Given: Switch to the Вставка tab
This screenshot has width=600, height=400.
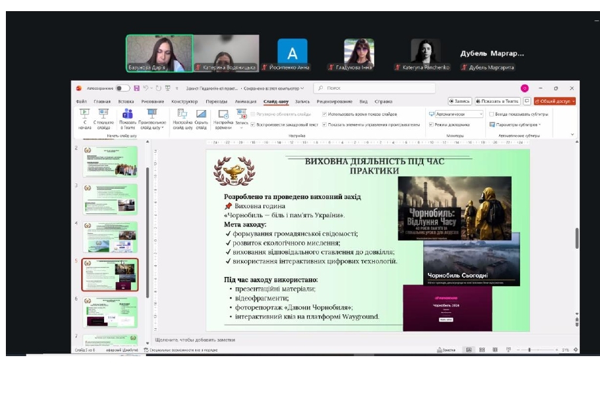Looking at the screenshot, I should click(x=126, y=101).
